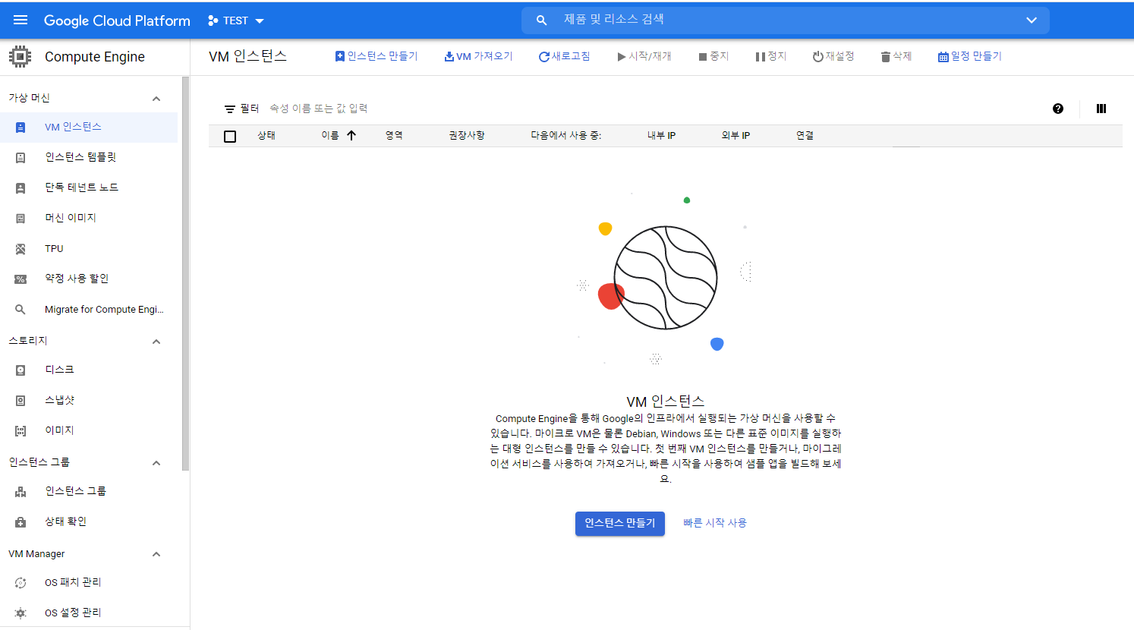This screenshot has width=1134, height=630.
Task: Click 새로고침 to refresh the list
Action: click(x=564, y=56)
